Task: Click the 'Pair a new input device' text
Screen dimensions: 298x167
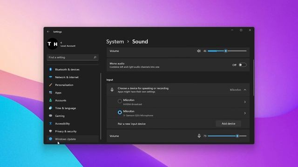Action: [x=131, y=124]
